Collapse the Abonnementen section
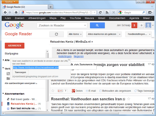This screenshot has height=116, width=156. click(x=3, y=93)
